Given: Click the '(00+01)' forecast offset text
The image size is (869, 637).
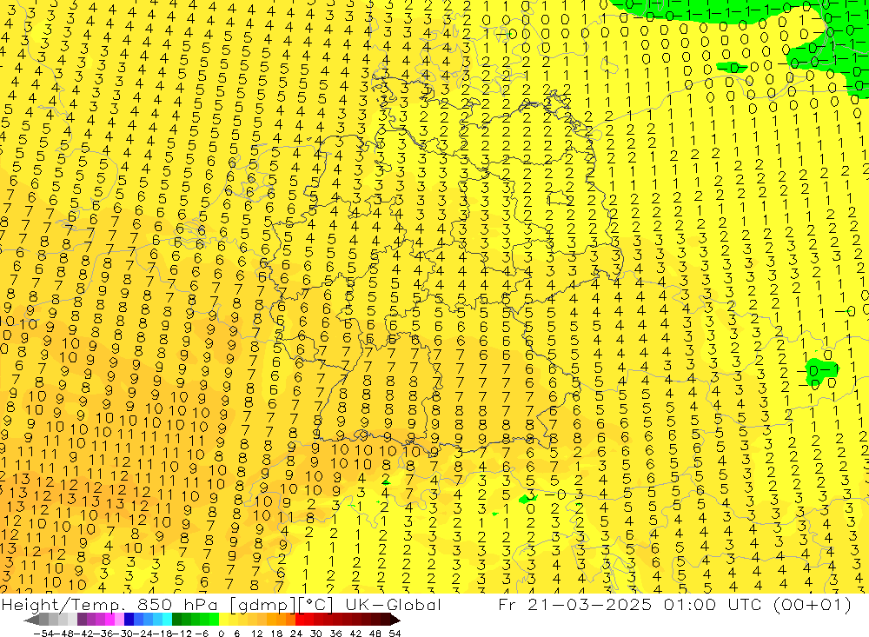Looking at the screenshot, I should (813, 605).
